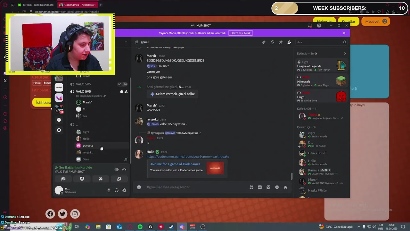Toggle notification settings bell in channel header
Image resolution: width=410 pixels, height=231 pixels.
click(x=272, y=42)
